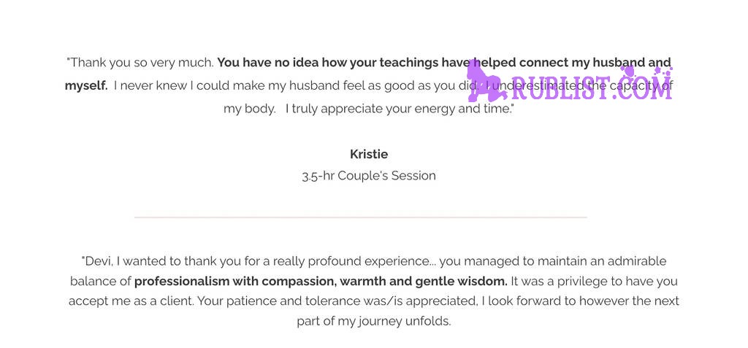This screenshot has height=348, width=748.
Task: Click the RUBLIST.COM watermark text
Action: [592, 88]
